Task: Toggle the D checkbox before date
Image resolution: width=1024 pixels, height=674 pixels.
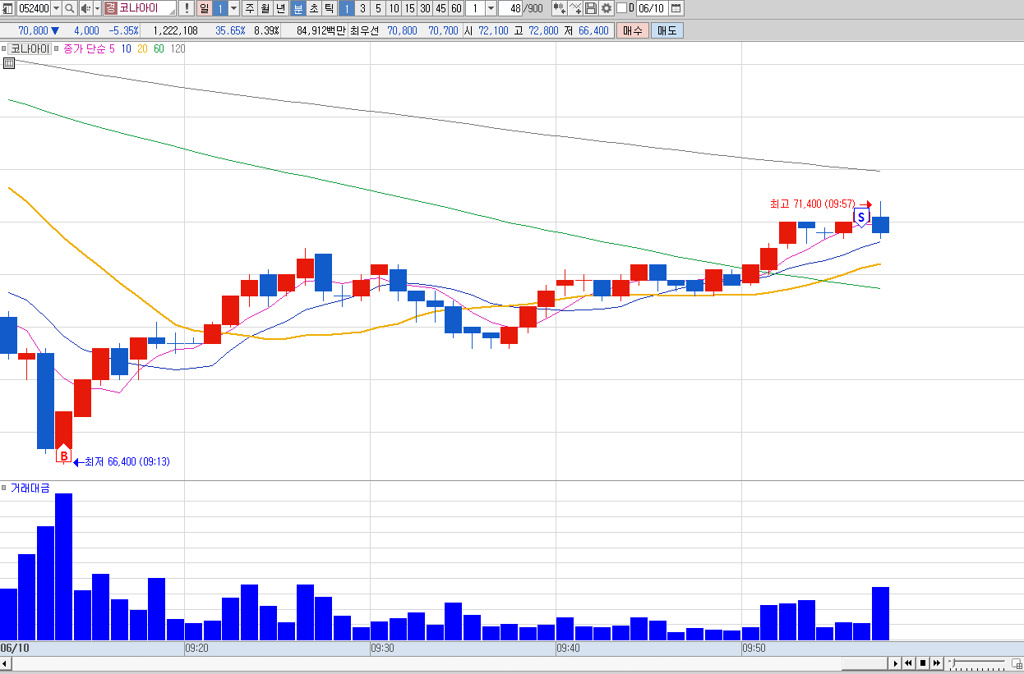Action: pos(621,8)
